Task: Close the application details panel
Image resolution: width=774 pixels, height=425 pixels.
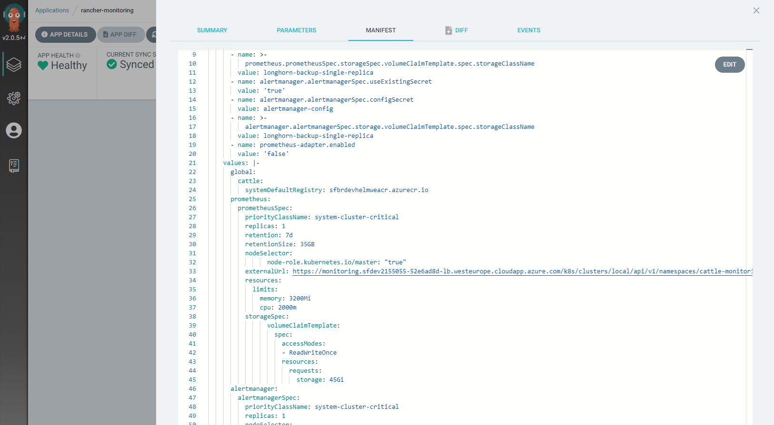Action: [x=756, y=10]
